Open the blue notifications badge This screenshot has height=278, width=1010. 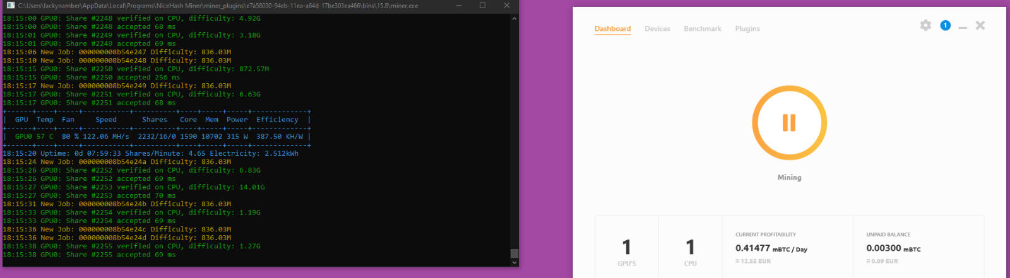[945, 25]
